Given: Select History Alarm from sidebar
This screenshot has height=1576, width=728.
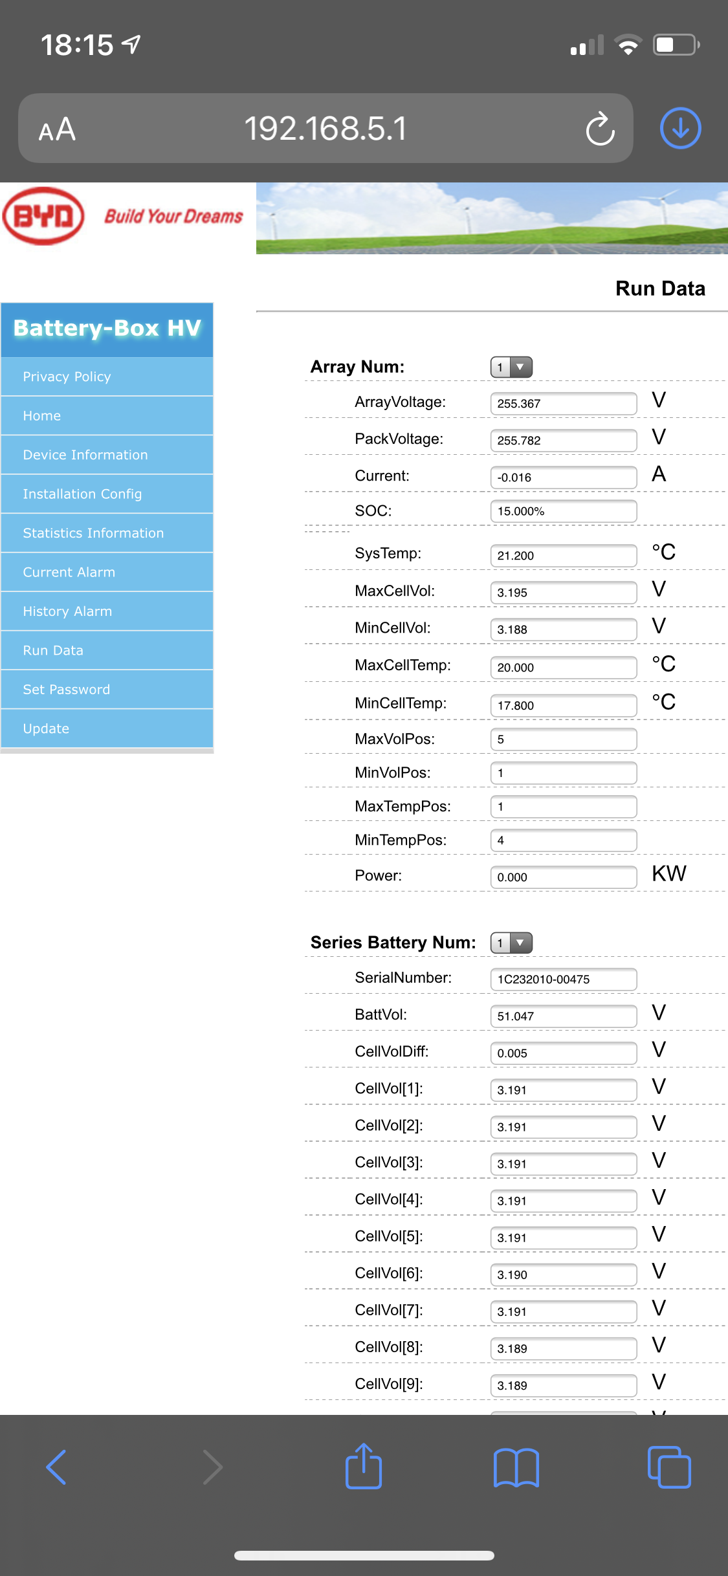Looking at the screenshot, I should tap(67, 611).
